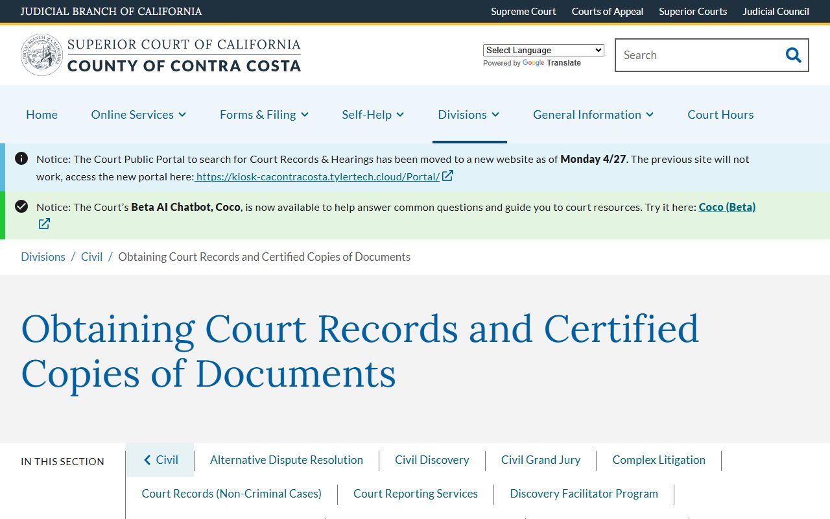Expand the Self-Help menu

[x=373, y=114]
